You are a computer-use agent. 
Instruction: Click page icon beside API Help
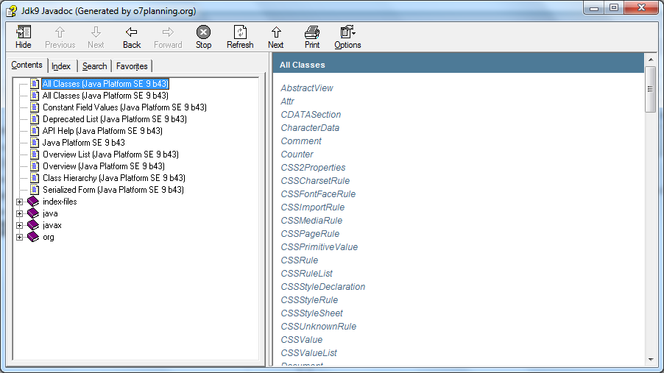35,131
